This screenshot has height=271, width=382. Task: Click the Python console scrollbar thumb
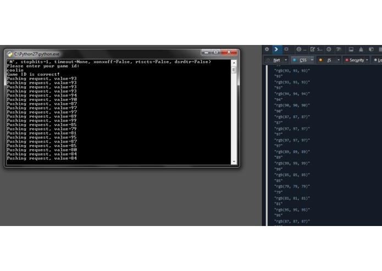(234, 70)
